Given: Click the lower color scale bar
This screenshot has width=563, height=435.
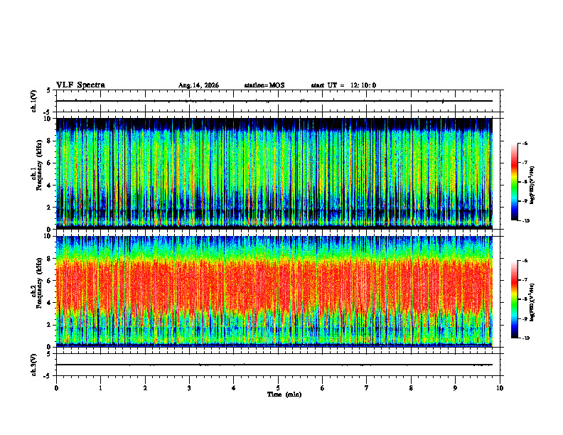Looking at the screenshot, I should click(x=515, y=299).
